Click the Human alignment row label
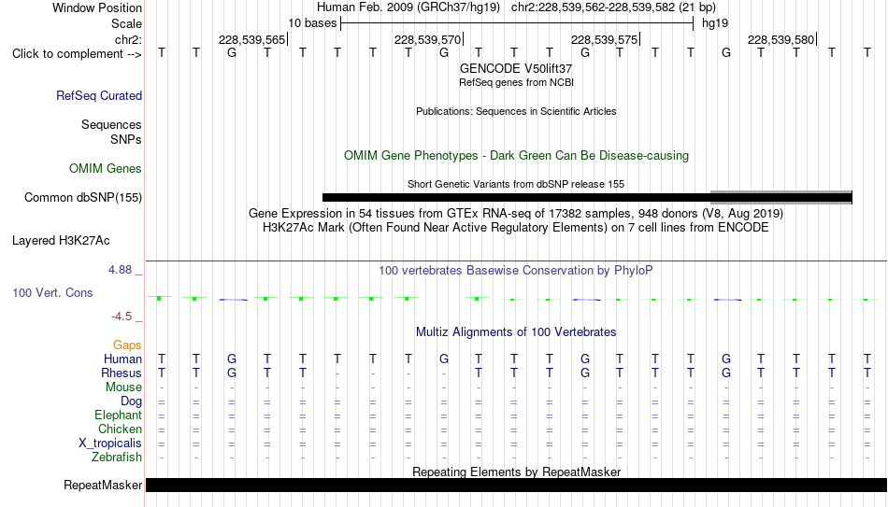This screenshot has width=888, height=507. [122, 359]
